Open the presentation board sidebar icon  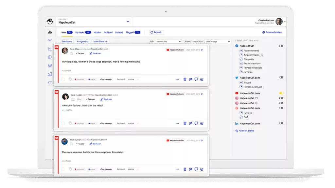point(50,66)
